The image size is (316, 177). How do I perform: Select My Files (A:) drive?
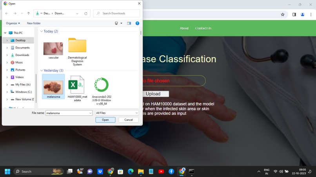23,84
